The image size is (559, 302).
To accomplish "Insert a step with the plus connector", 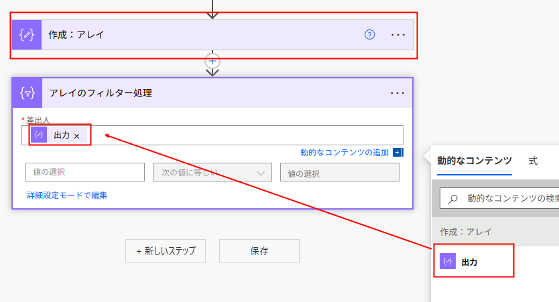I will tap(212, 61).
